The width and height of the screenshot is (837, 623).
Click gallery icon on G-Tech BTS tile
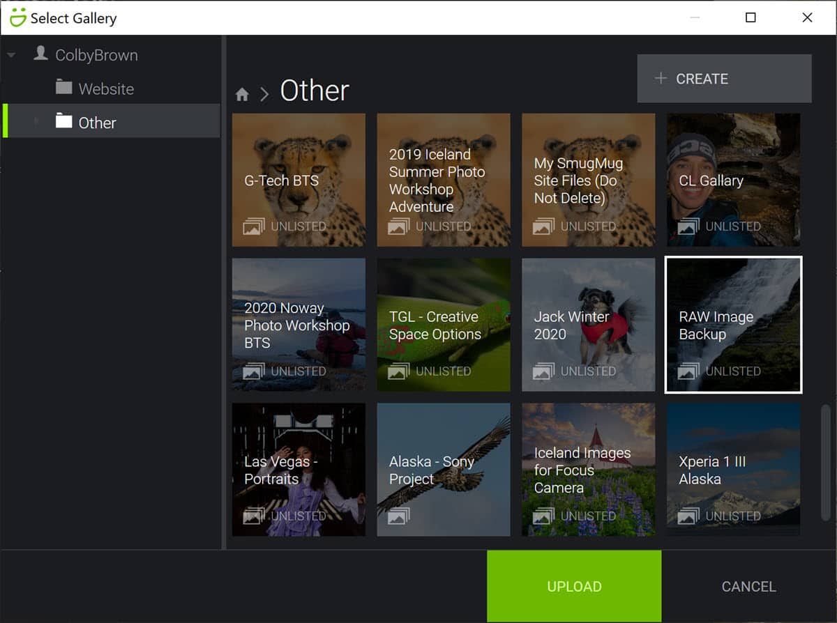254,226
